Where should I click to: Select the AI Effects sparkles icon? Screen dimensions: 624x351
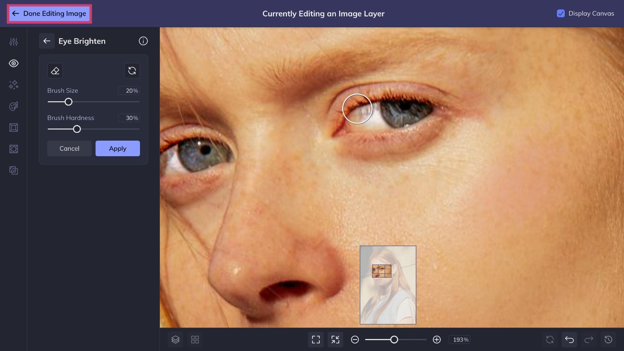(x=14, y=85)
